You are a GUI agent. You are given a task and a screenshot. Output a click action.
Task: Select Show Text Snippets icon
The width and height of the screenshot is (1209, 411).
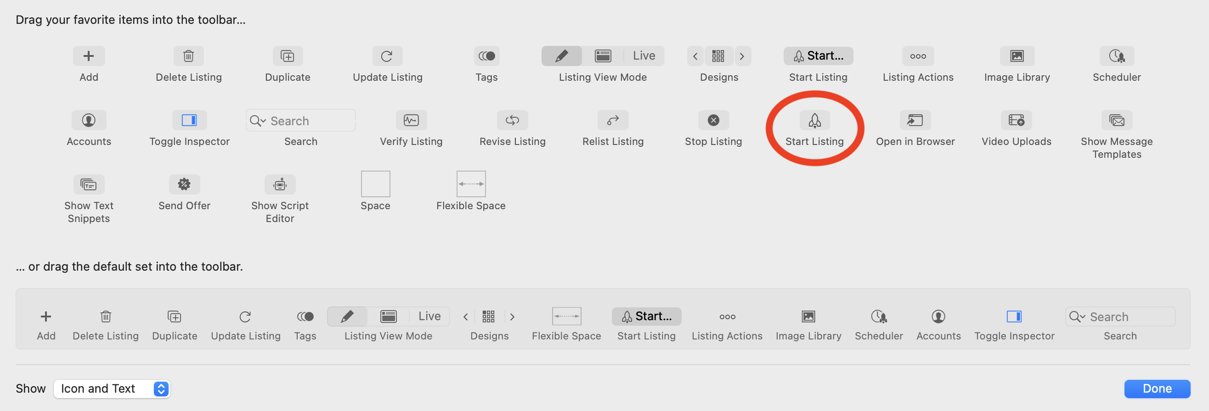pos(89,185)
